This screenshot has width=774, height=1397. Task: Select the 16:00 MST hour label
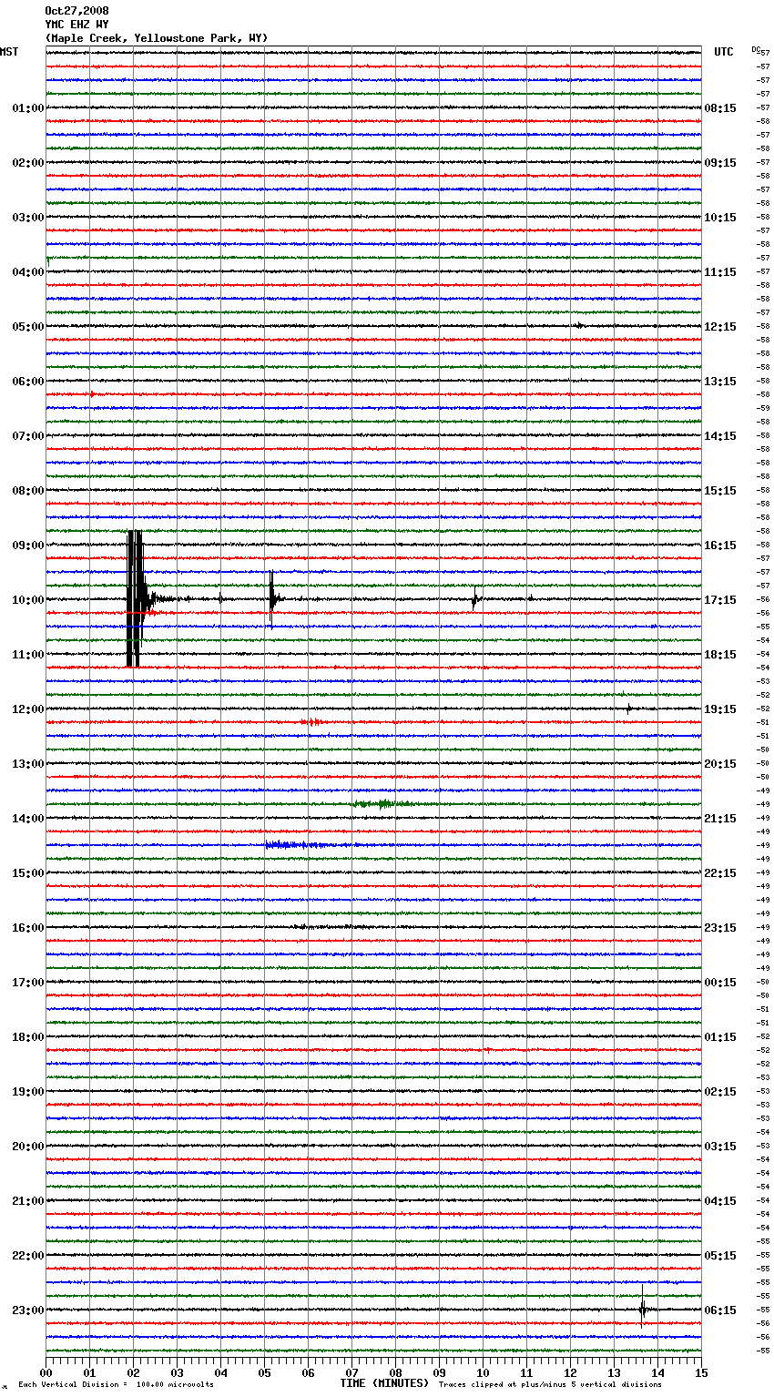[27, 928]
